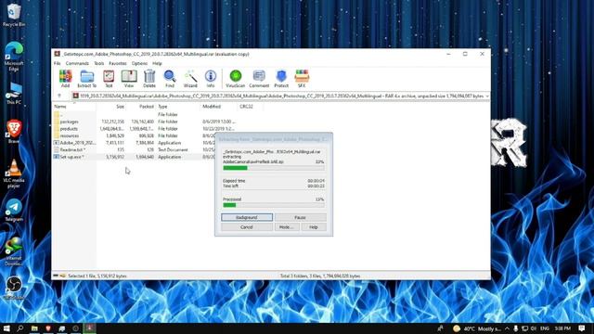Image resolution: width=594 pixels, height=334 pixels.
Task: Click the Processed total progress bar
Action: coord(274,205)
